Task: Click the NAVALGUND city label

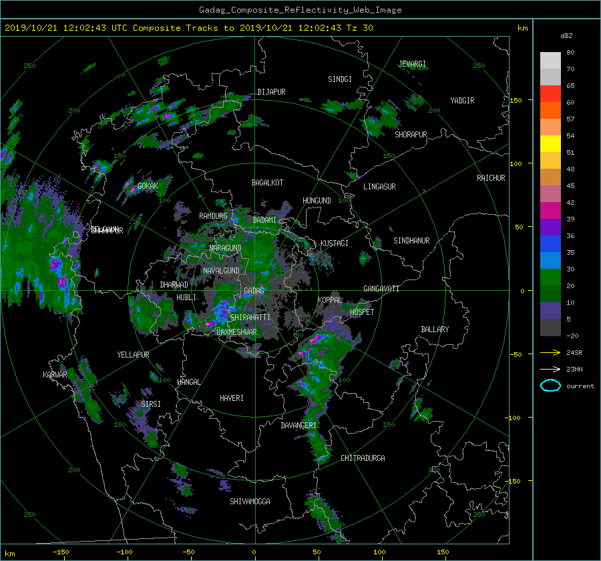Action: click(x=221, y=271)
